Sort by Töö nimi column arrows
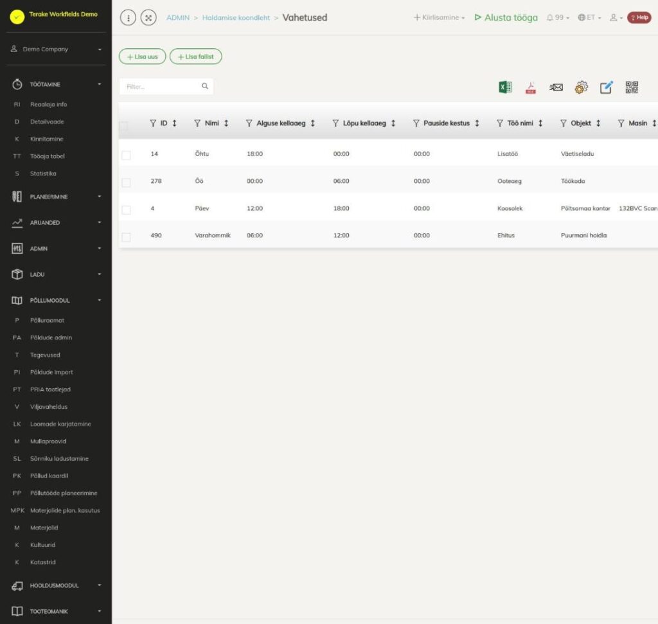This screenshot has width=658, height=624. coord(540,123)
